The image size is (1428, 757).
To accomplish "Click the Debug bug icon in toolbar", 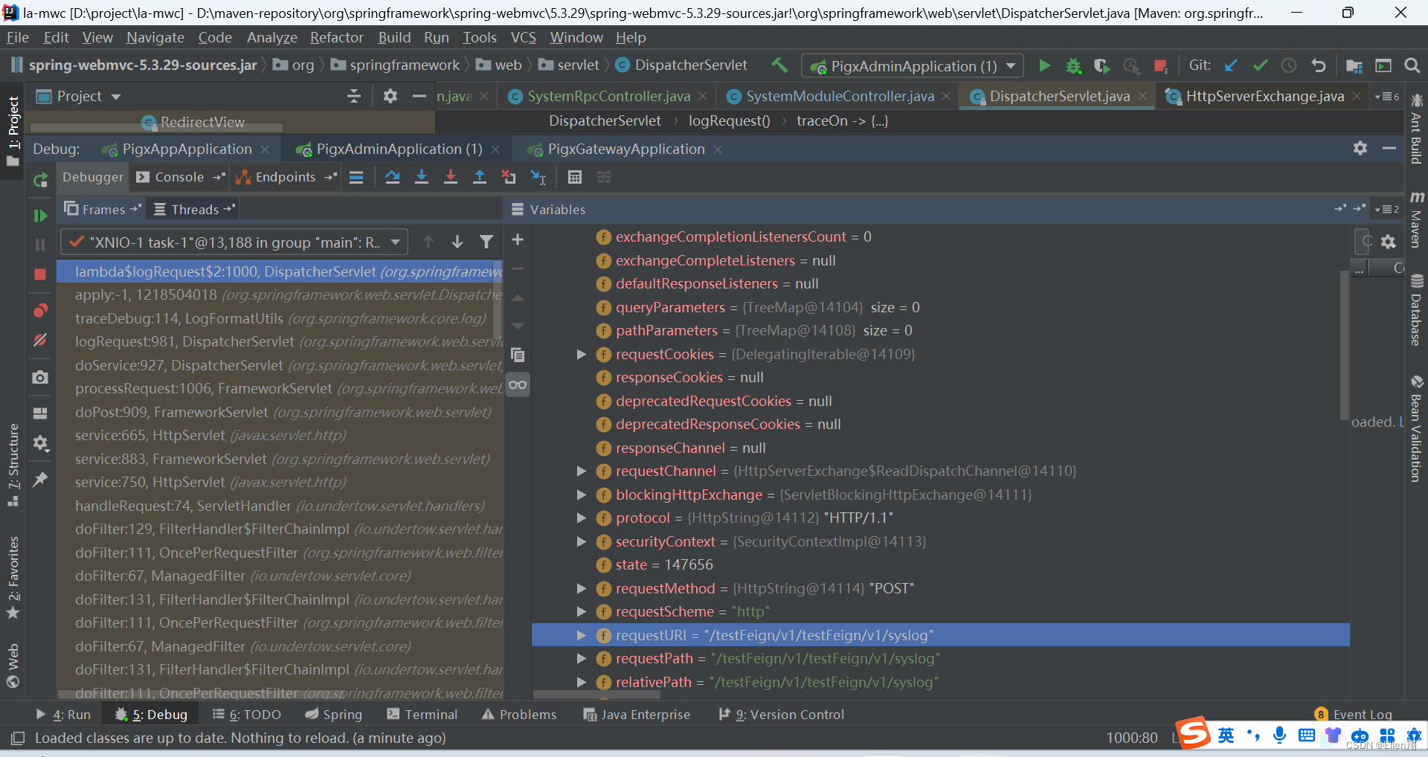I will [1072, 66].
